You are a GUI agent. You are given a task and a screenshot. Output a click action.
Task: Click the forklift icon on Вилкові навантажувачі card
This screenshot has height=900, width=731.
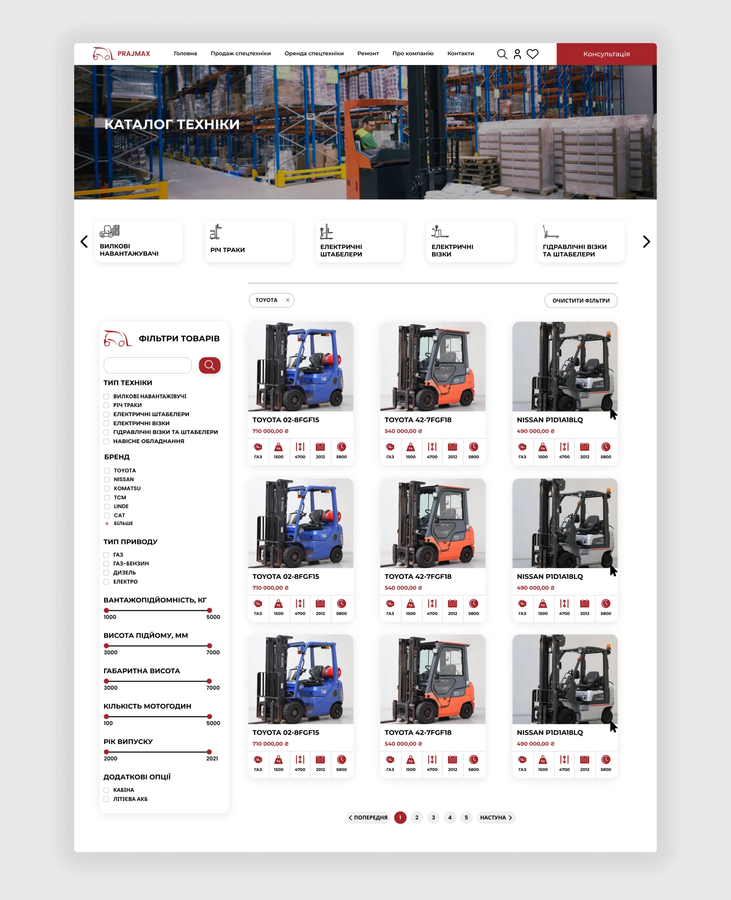(109, 231)
